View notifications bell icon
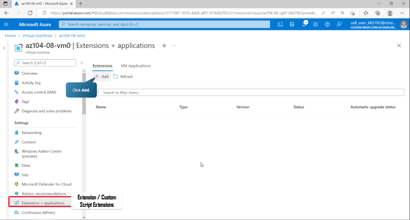 coord(304,24)
